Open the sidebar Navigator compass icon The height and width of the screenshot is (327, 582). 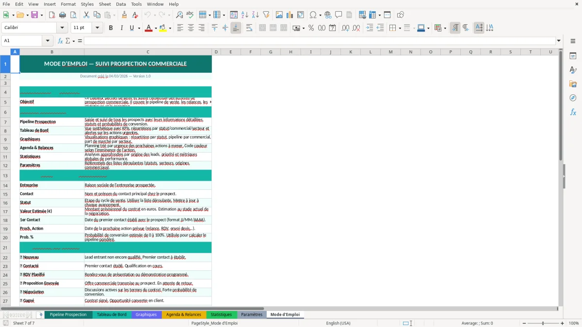point(573,98)
